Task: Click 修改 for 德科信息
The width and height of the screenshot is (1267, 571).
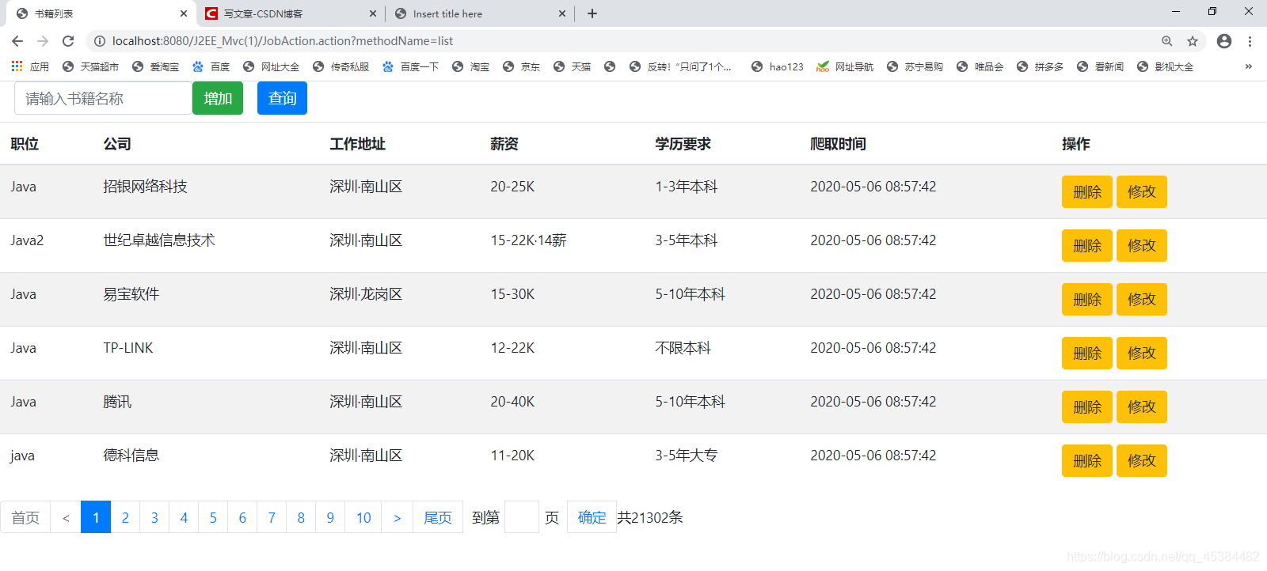Action: pyautogui.click(x=1142, y=460)
